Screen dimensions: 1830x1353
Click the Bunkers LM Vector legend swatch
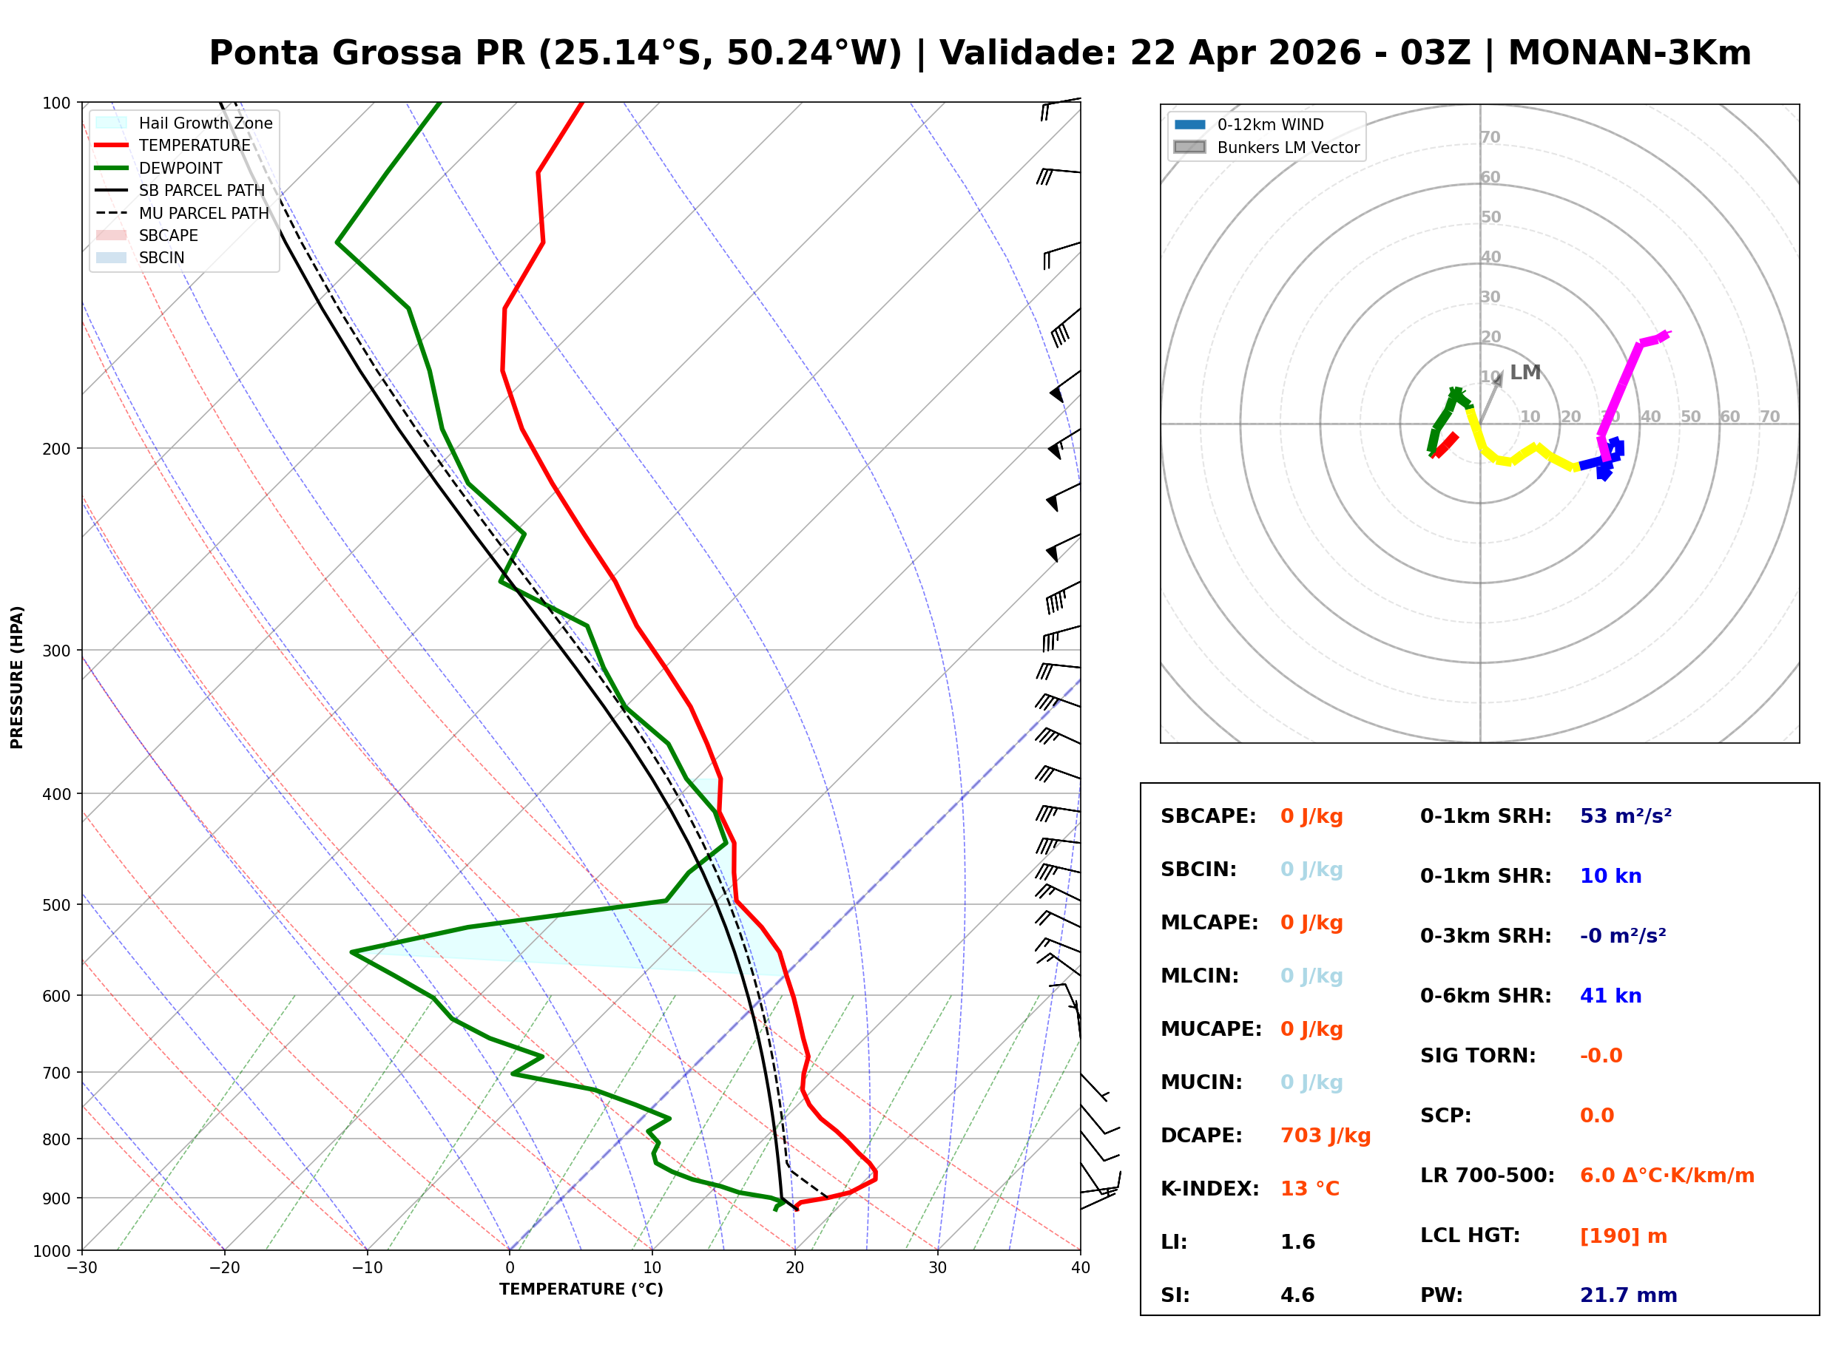pos(1190,147)
